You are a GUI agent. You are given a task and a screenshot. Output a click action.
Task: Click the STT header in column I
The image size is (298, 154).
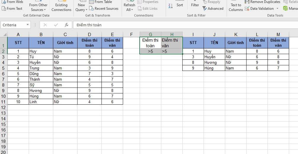pos(193,43)
